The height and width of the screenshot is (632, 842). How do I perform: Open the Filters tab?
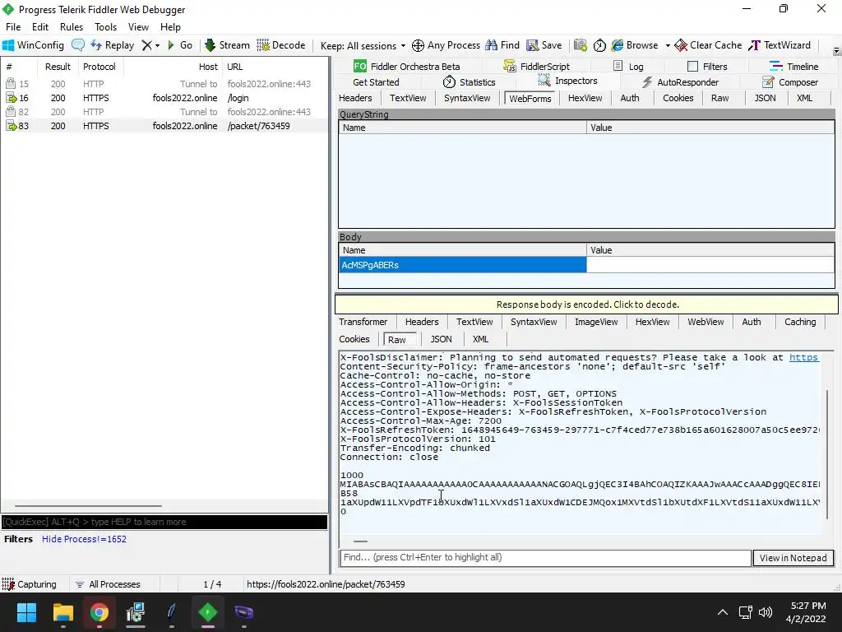coord(707,66)
